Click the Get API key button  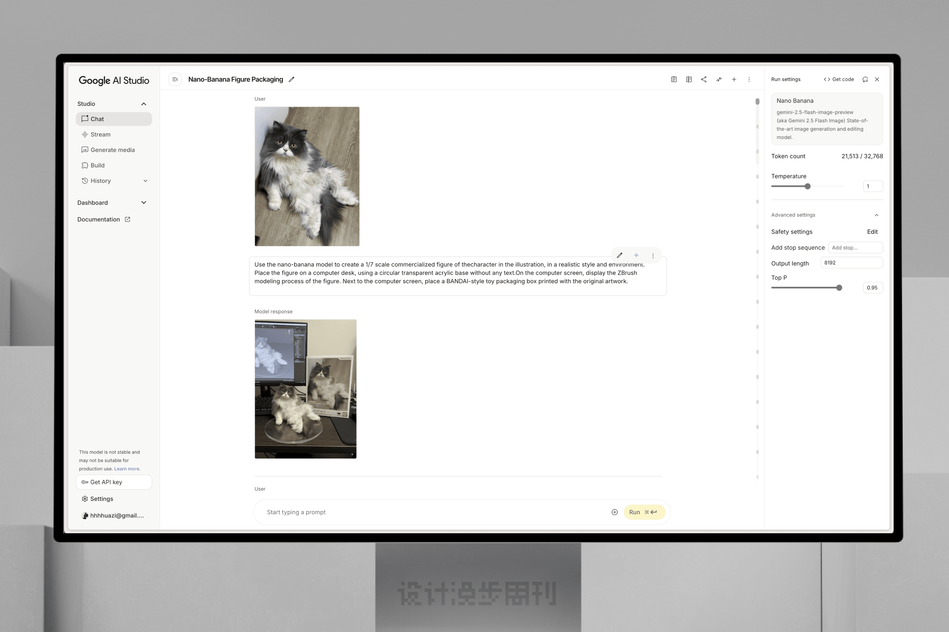click(x=113, y=482)
